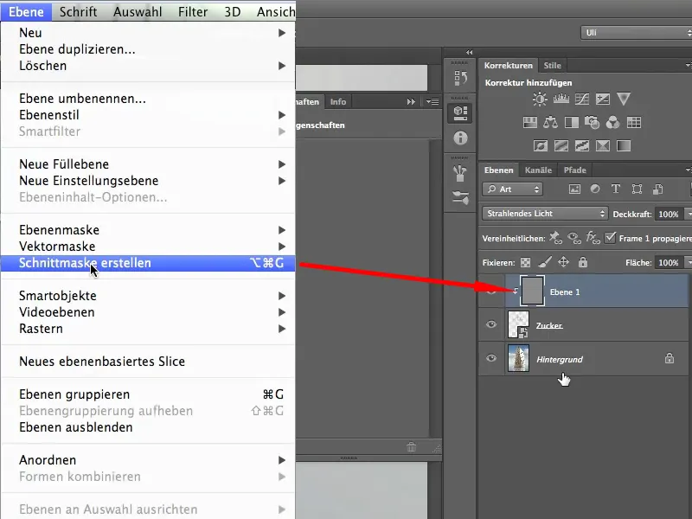Image resolution: width=692 pixels, height=519 pixels.
Task: Select the Ebene 1 layer thumbnail
Action: pyautogui.click(x=532, y=291)
